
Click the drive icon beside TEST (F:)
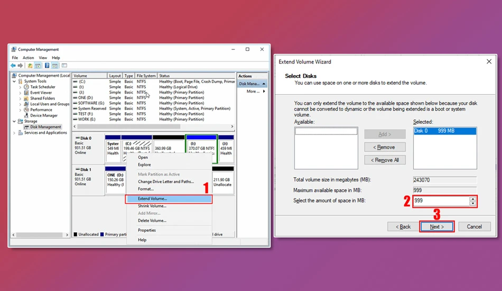pyautogui.click(x=75, y=114)
